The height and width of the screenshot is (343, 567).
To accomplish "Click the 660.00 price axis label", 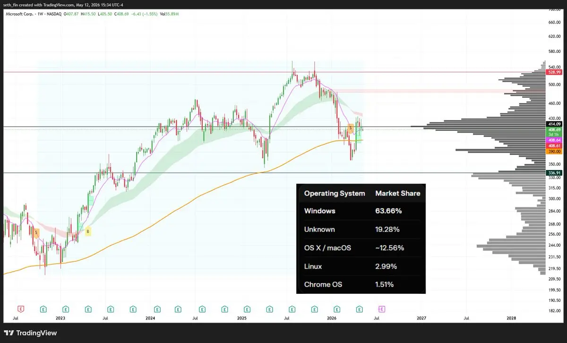I will [554, 22].
